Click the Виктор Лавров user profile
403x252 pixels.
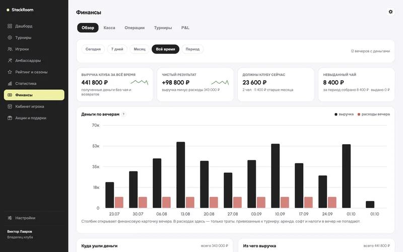(20, 234)
